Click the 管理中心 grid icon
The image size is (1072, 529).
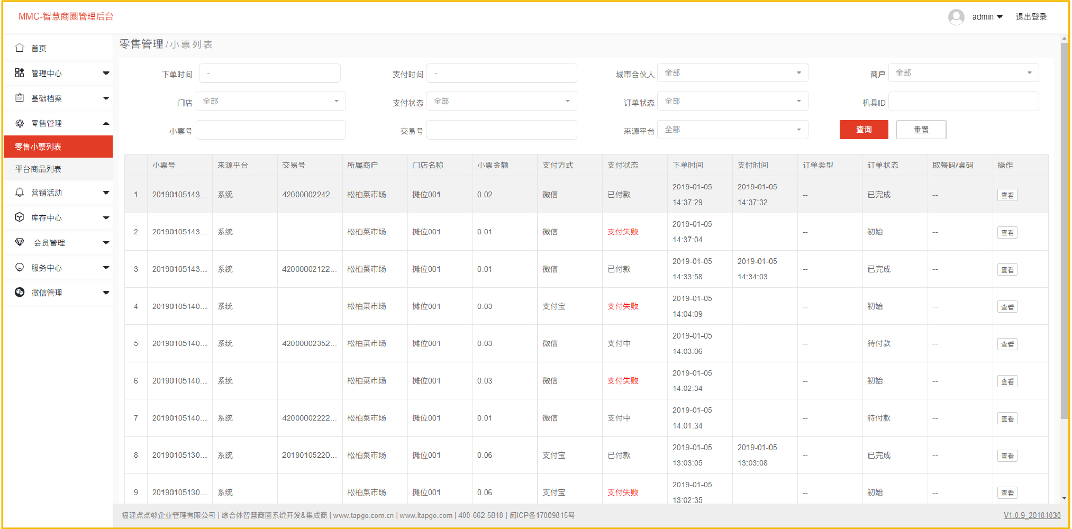(20, 73)
